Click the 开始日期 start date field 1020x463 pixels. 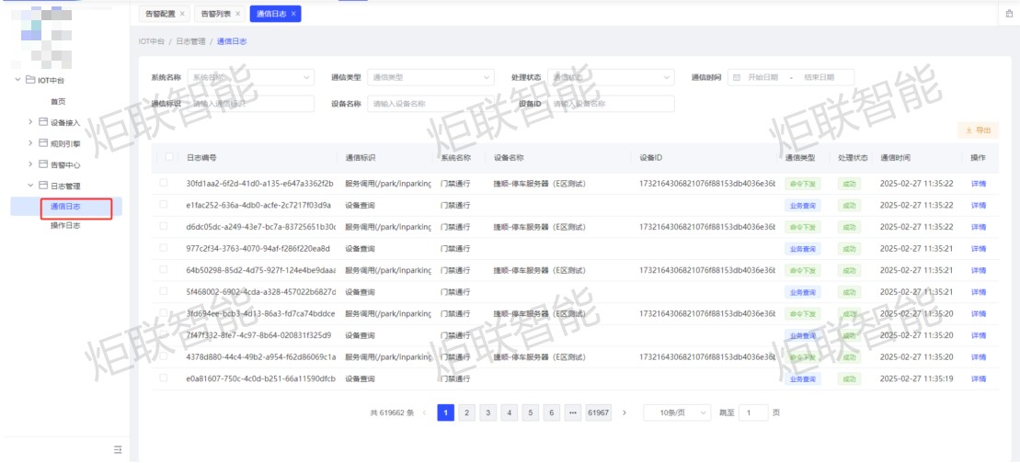[x=763, y=77]
